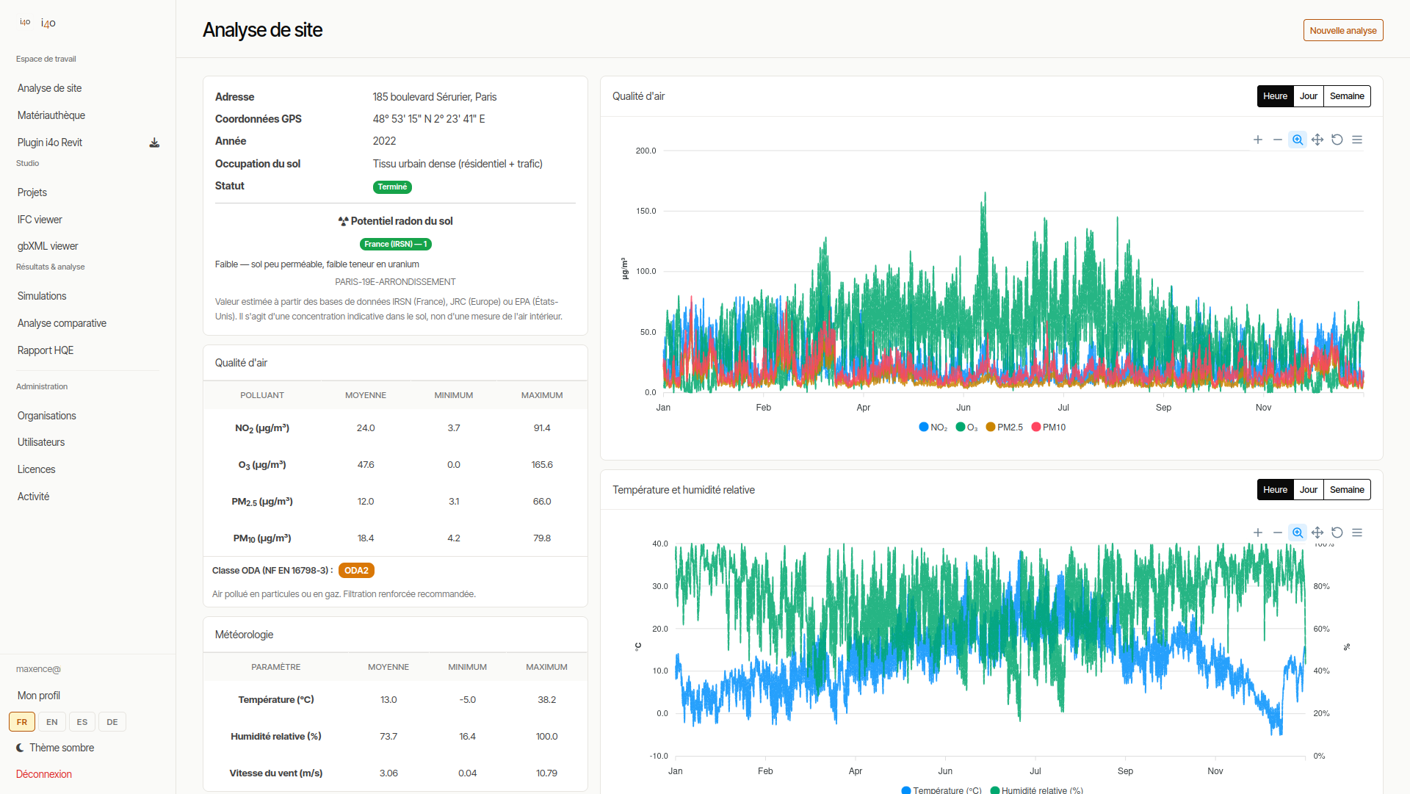1410x794 pixels.
Task: Open Rapport HQE
Action: click(x=46, y=350)
